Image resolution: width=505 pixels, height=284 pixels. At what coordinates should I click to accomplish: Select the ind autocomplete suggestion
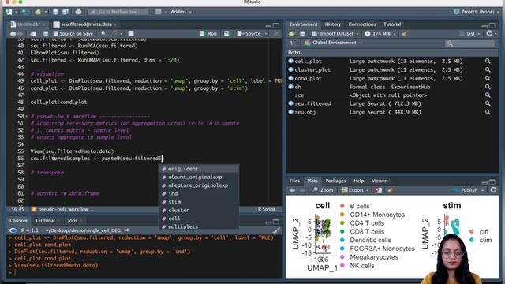tap(198, 193)
